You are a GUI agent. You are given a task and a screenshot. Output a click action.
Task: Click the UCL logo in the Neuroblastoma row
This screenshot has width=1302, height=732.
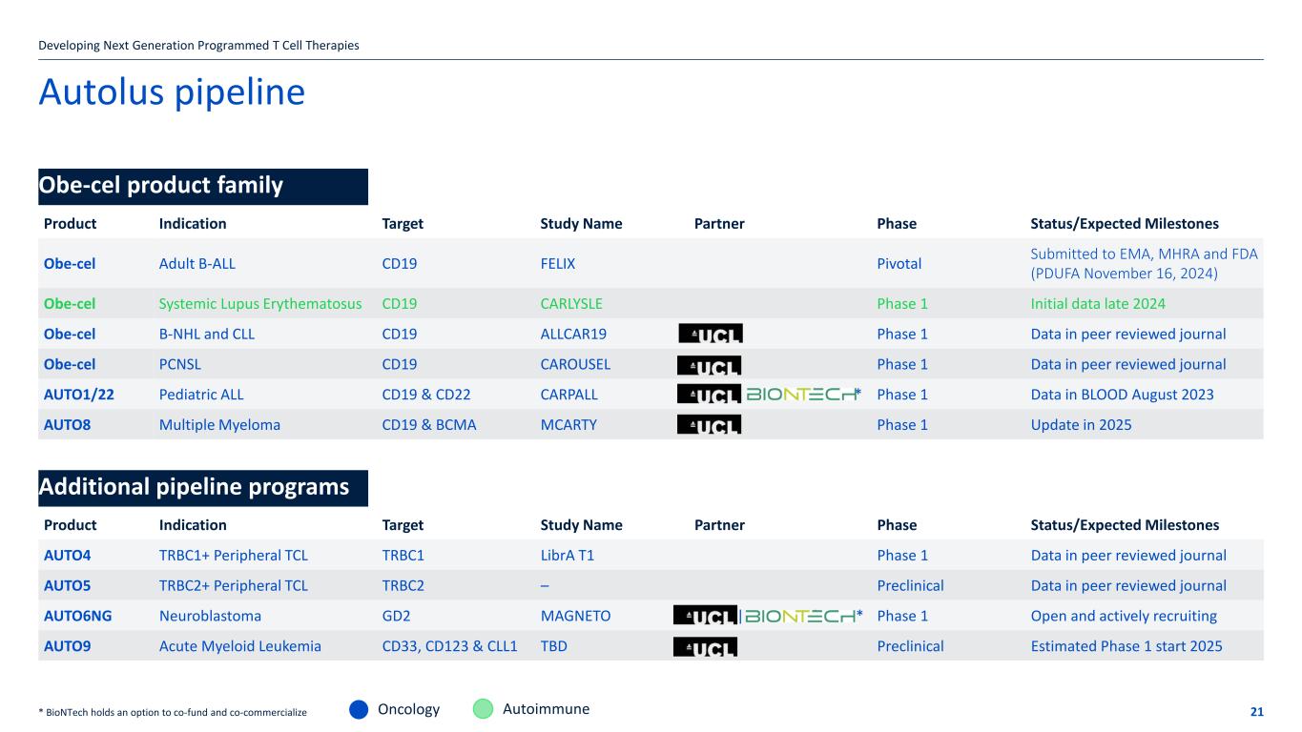click(x=705, y=616)
